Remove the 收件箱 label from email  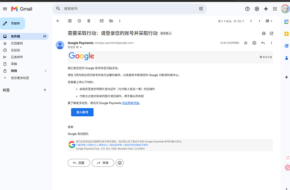click(170, 34)
